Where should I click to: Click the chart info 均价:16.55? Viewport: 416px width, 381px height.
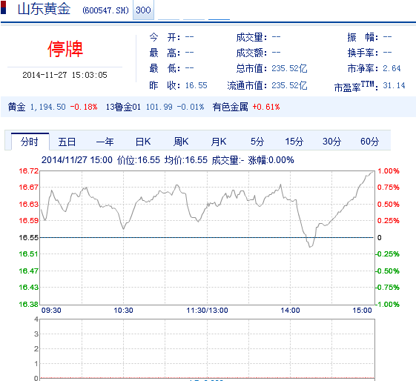pos(185,160)
